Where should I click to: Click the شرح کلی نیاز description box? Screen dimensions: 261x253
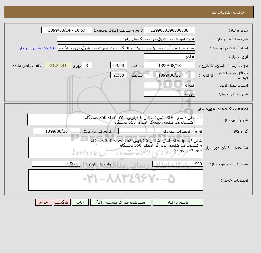click(x=115, y=120)
